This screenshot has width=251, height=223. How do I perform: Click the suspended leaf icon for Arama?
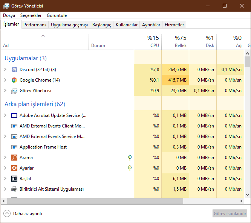[130, 158]
